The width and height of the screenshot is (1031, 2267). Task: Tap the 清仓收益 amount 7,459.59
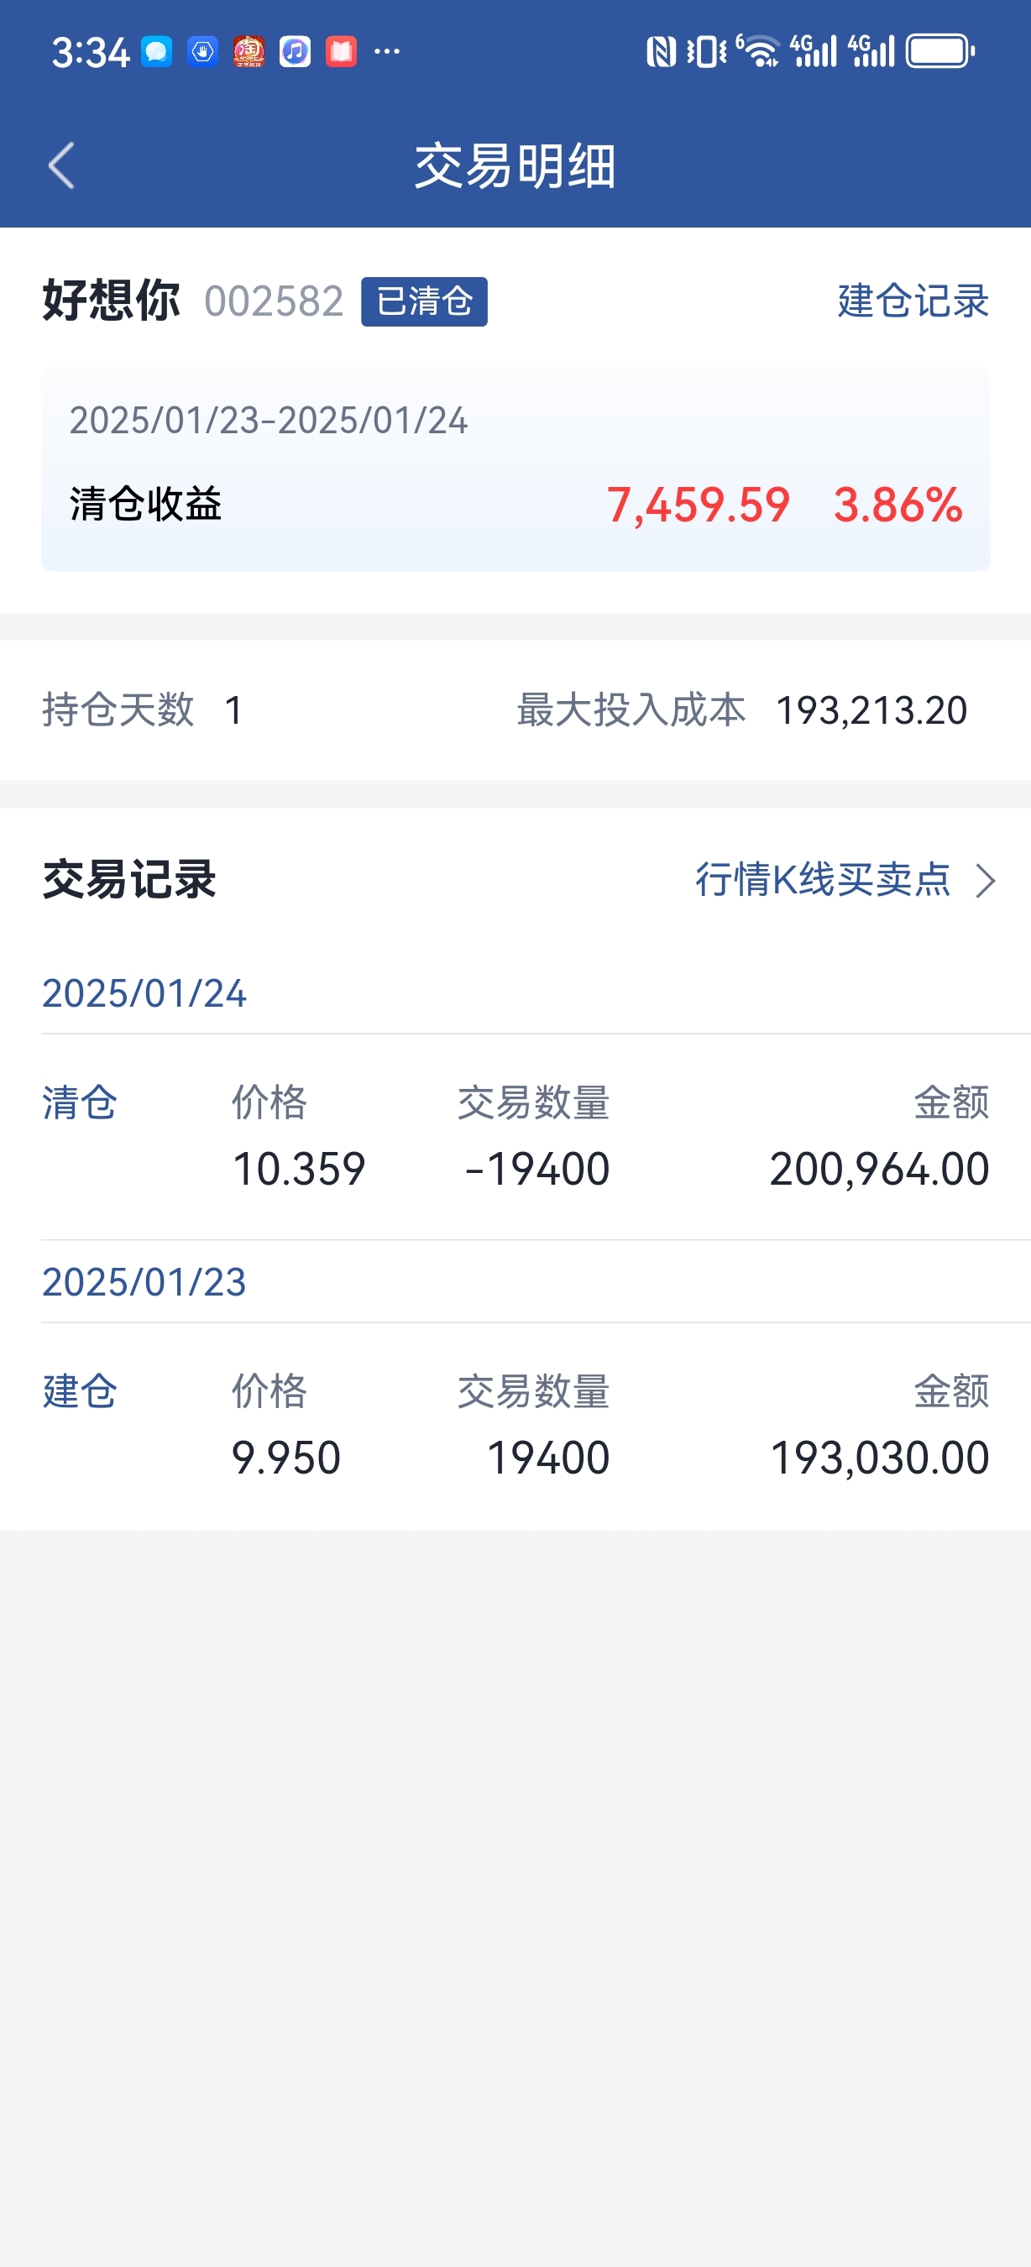tap(698, 505)
